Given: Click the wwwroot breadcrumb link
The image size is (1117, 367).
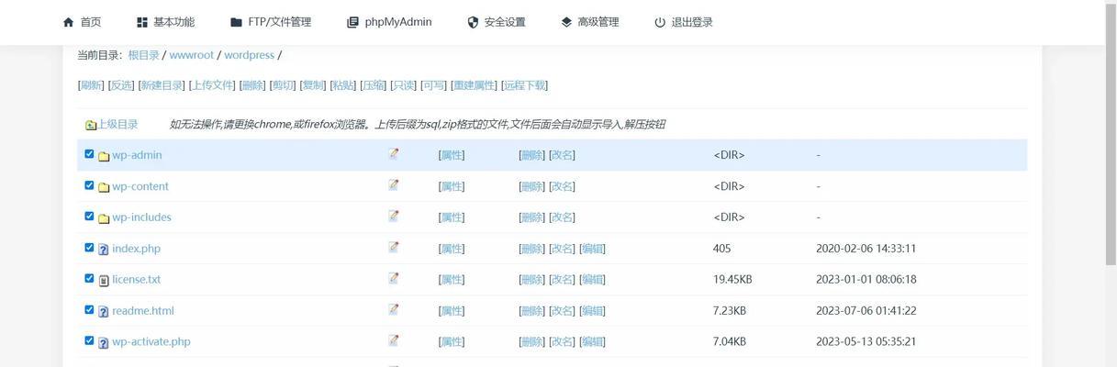Looking at the screenshot, I should pyautogui.click(x=191, y=55).
